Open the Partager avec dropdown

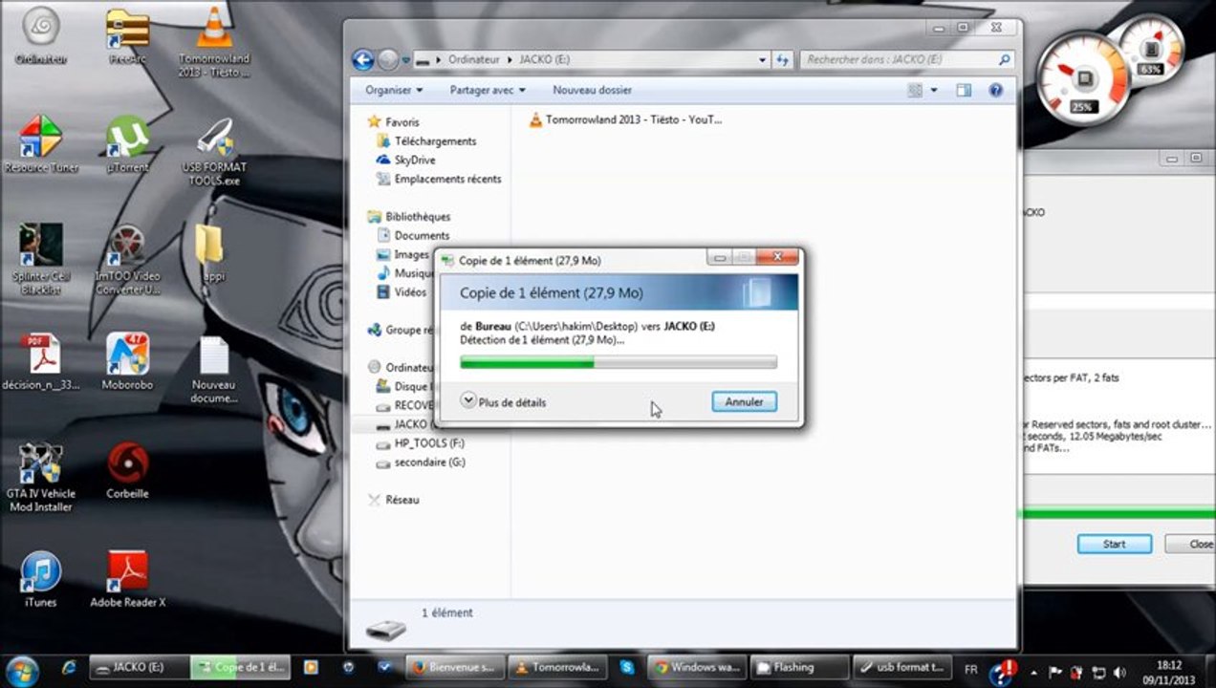[488, 90]
